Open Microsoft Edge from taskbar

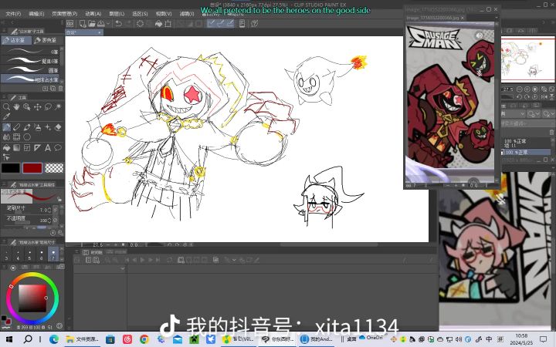point(54,339)
